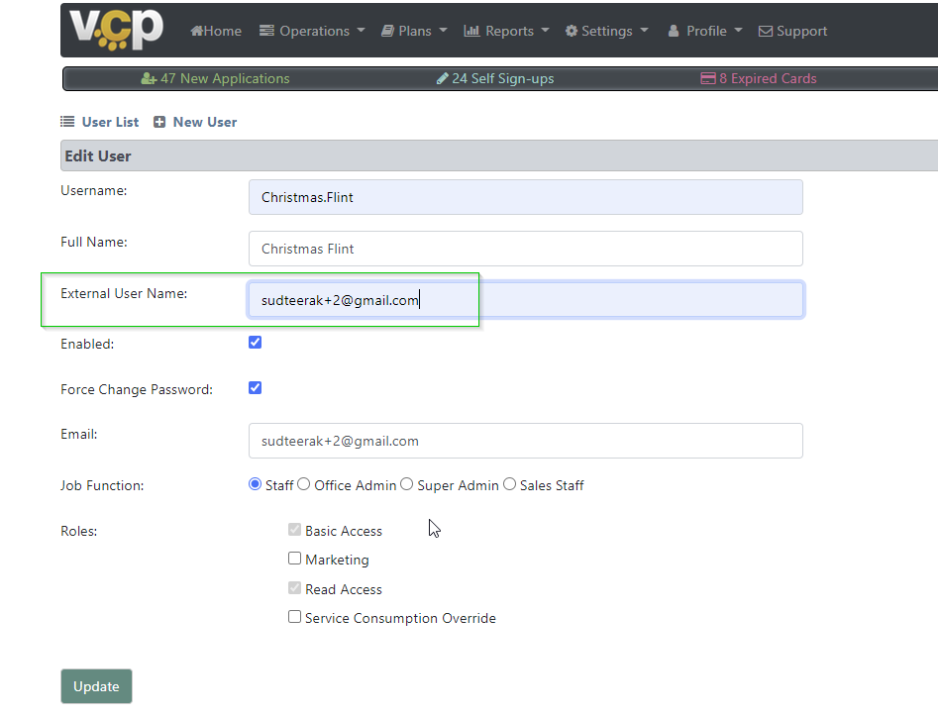Open the Operations menu
The width and height of the screenshot is (938, 716).
[x=312, y=31]
